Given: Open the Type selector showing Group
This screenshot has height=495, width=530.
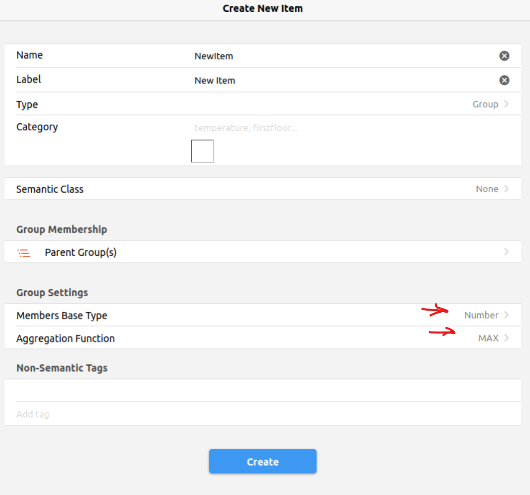Looking at the screenshot, I should click(485, 104).
